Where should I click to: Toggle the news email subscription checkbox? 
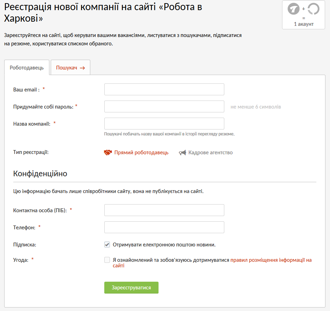[107, 245]
